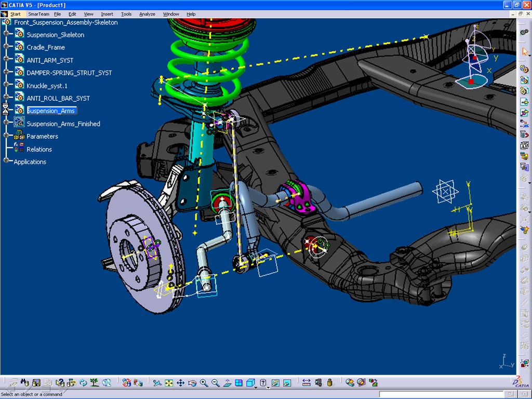532x399 pixels.
Task: Click the Measure Inertia weight icon
Action: (x=329, y=383)
